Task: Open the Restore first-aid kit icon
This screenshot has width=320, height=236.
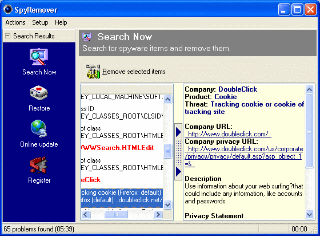Action: click(39, 93)
